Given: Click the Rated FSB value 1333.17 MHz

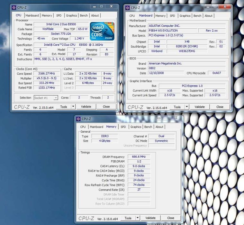Looking at the screenshot, I should point(47,88).
